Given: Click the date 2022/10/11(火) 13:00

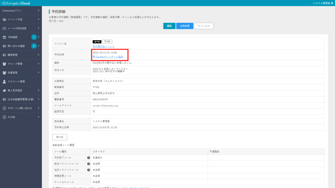Looking at the screenshot, I should pyautogui.click(x=105, y=53).
